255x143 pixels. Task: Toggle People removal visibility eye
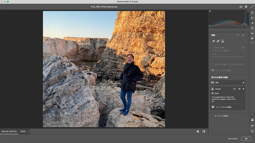point(239,89)
